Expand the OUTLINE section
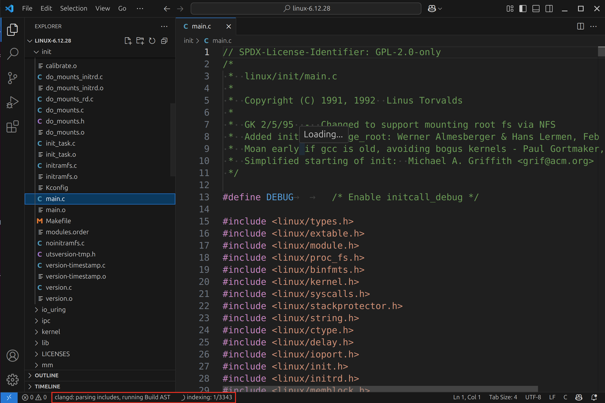 pyautogui.click(x=100, y=376)
